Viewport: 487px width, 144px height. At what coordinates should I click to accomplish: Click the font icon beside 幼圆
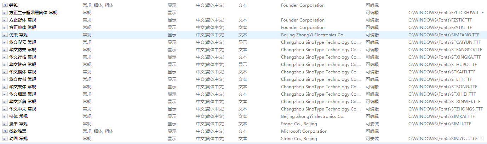(5, 139)
